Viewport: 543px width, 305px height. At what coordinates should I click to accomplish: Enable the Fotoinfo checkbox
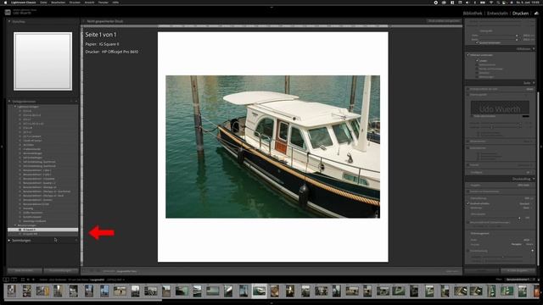(468, 165)
